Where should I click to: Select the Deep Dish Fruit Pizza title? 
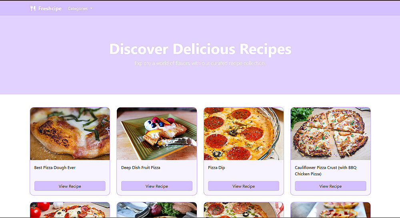click(140, 168)
